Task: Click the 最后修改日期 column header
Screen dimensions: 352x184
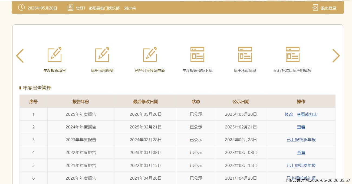Action: coord(146,102)
